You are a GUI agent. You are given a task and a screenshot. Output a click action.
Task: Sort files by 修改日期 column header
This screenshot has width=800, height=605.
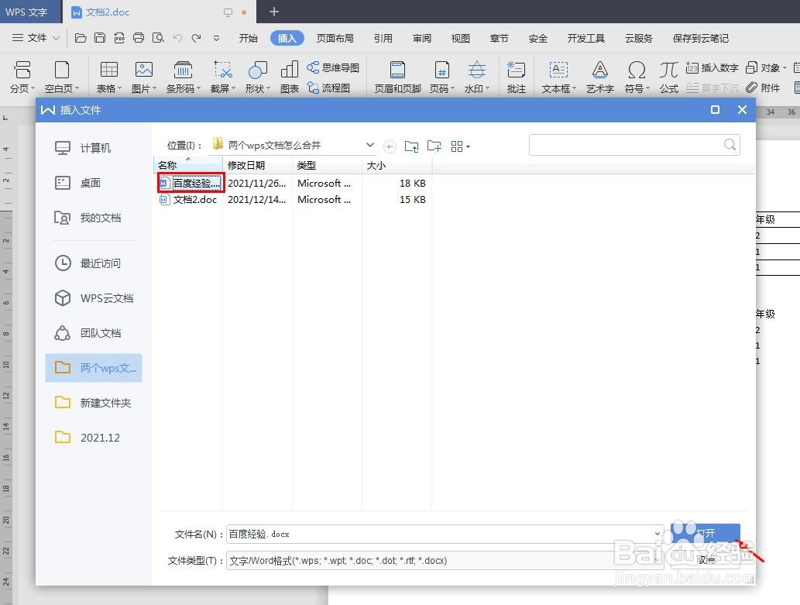click(257, 166)
